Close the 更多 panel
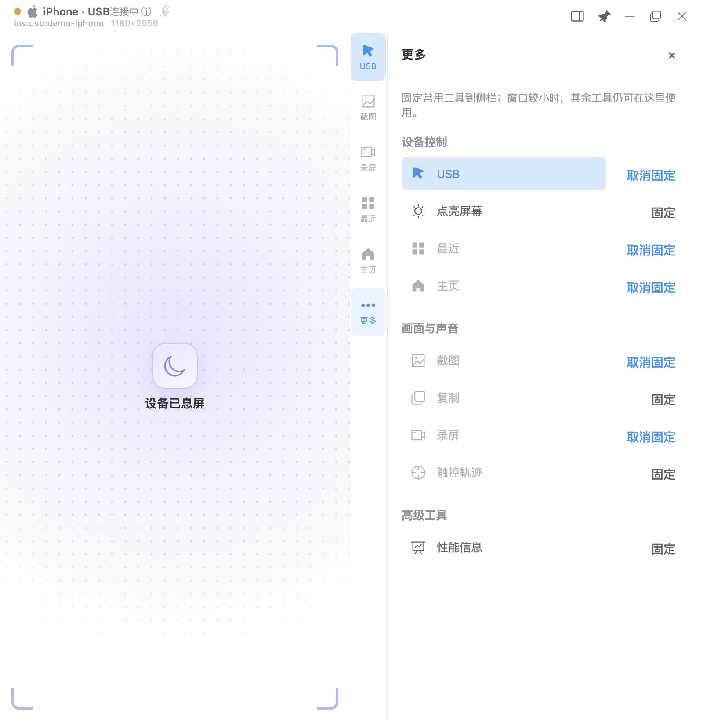Image resolution: width=703 pixels, height=721 pixels. (672, 55)
